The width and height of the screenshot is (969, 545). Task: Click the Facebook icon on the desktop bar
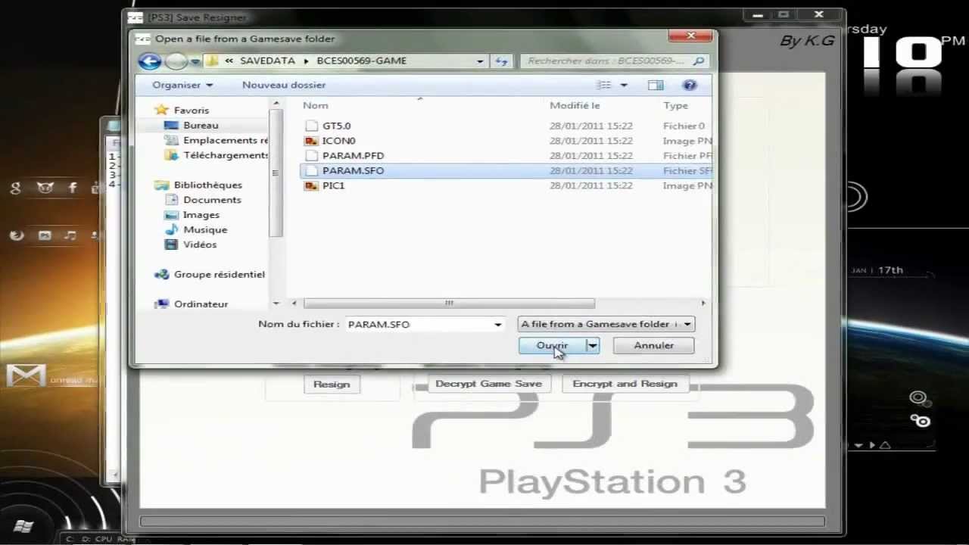click(x=73, y=188)
